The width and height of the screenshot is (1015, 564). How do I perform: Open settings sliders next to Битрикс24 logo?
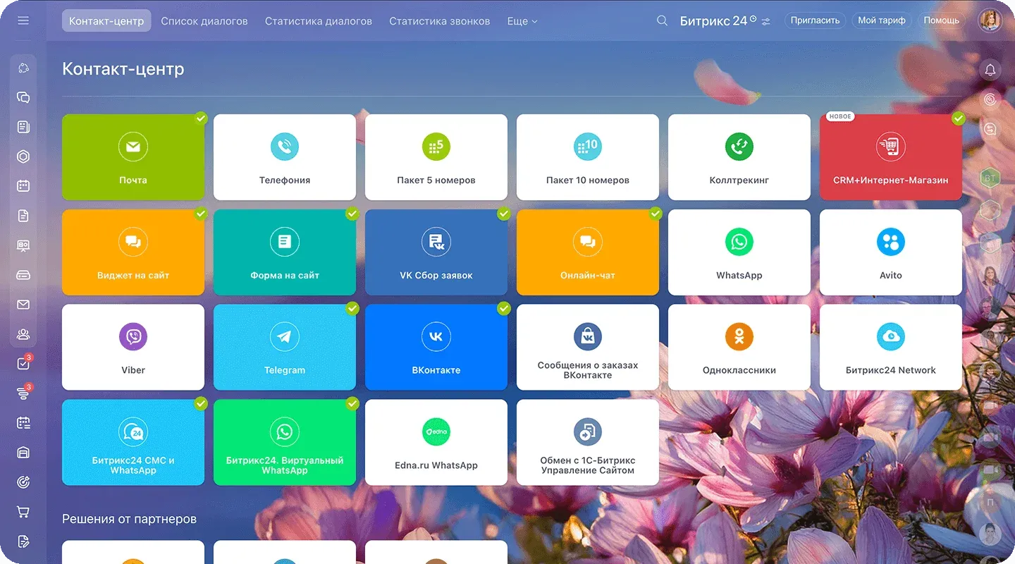(x=765, y=20)
